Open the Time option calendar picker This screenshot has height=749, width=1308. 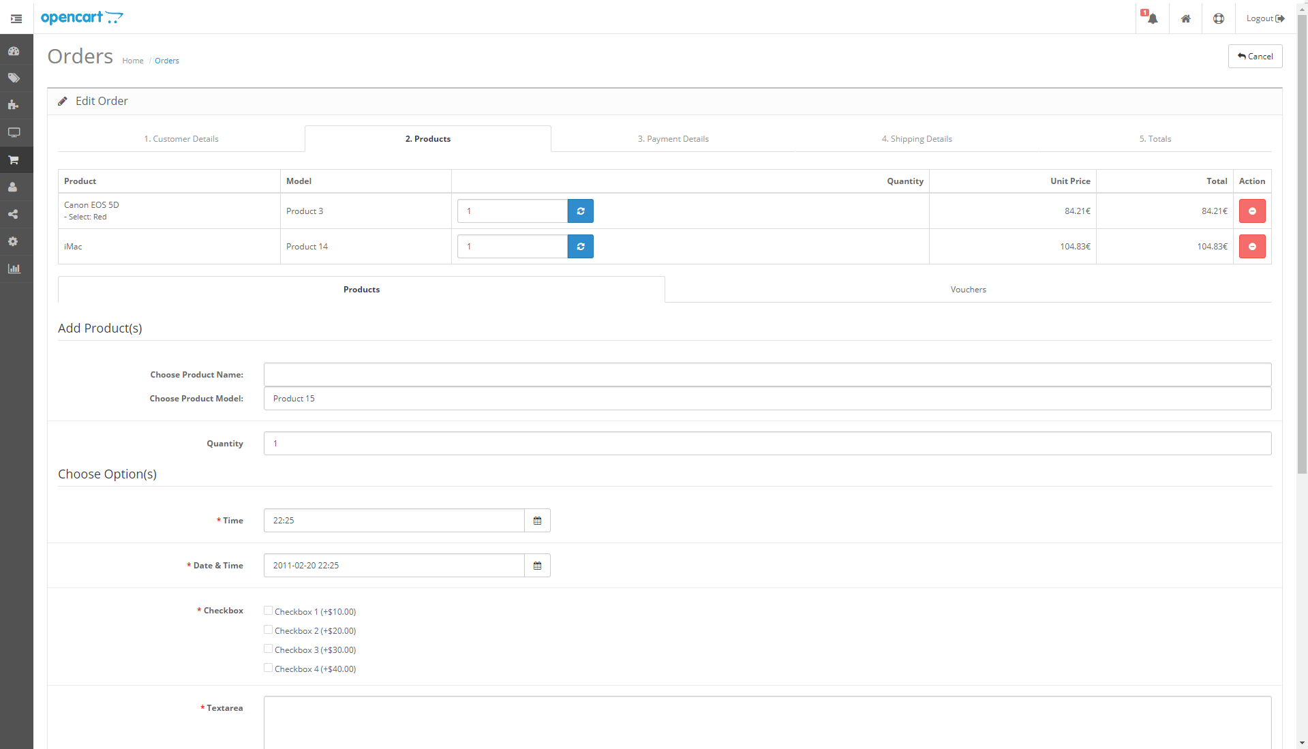pos(537,521)
